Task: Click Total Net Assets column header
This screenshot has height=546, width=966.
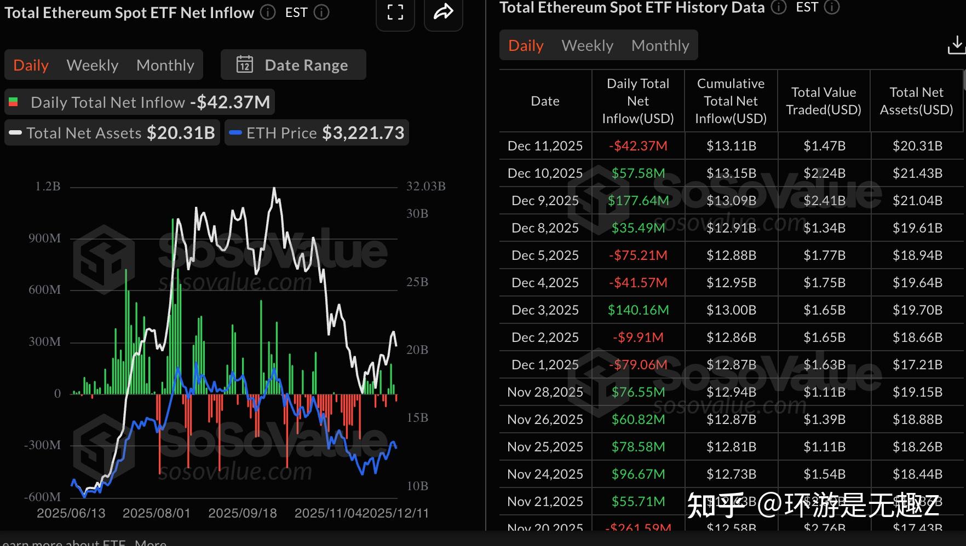Action: tap(916, 101)
